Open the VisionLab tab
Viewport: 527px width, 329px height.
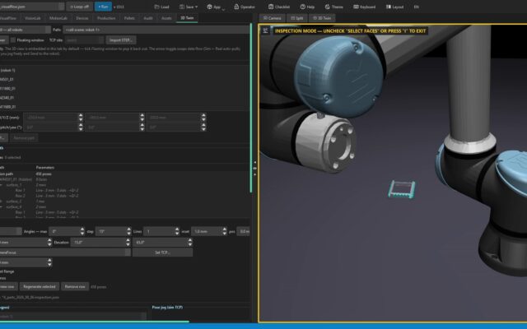pos(33,18)
